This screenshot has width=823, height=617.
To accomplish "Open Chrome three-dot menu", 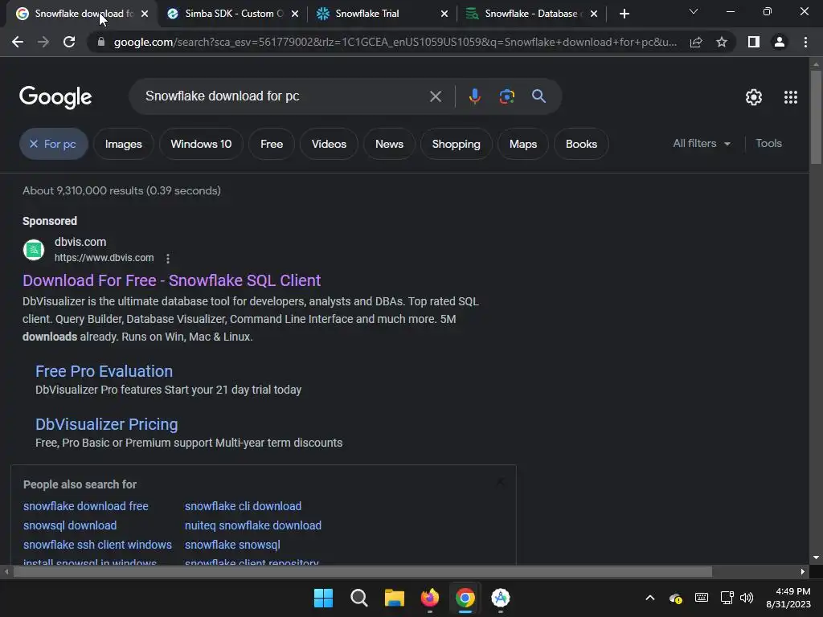I will click(x=805, y=42).
